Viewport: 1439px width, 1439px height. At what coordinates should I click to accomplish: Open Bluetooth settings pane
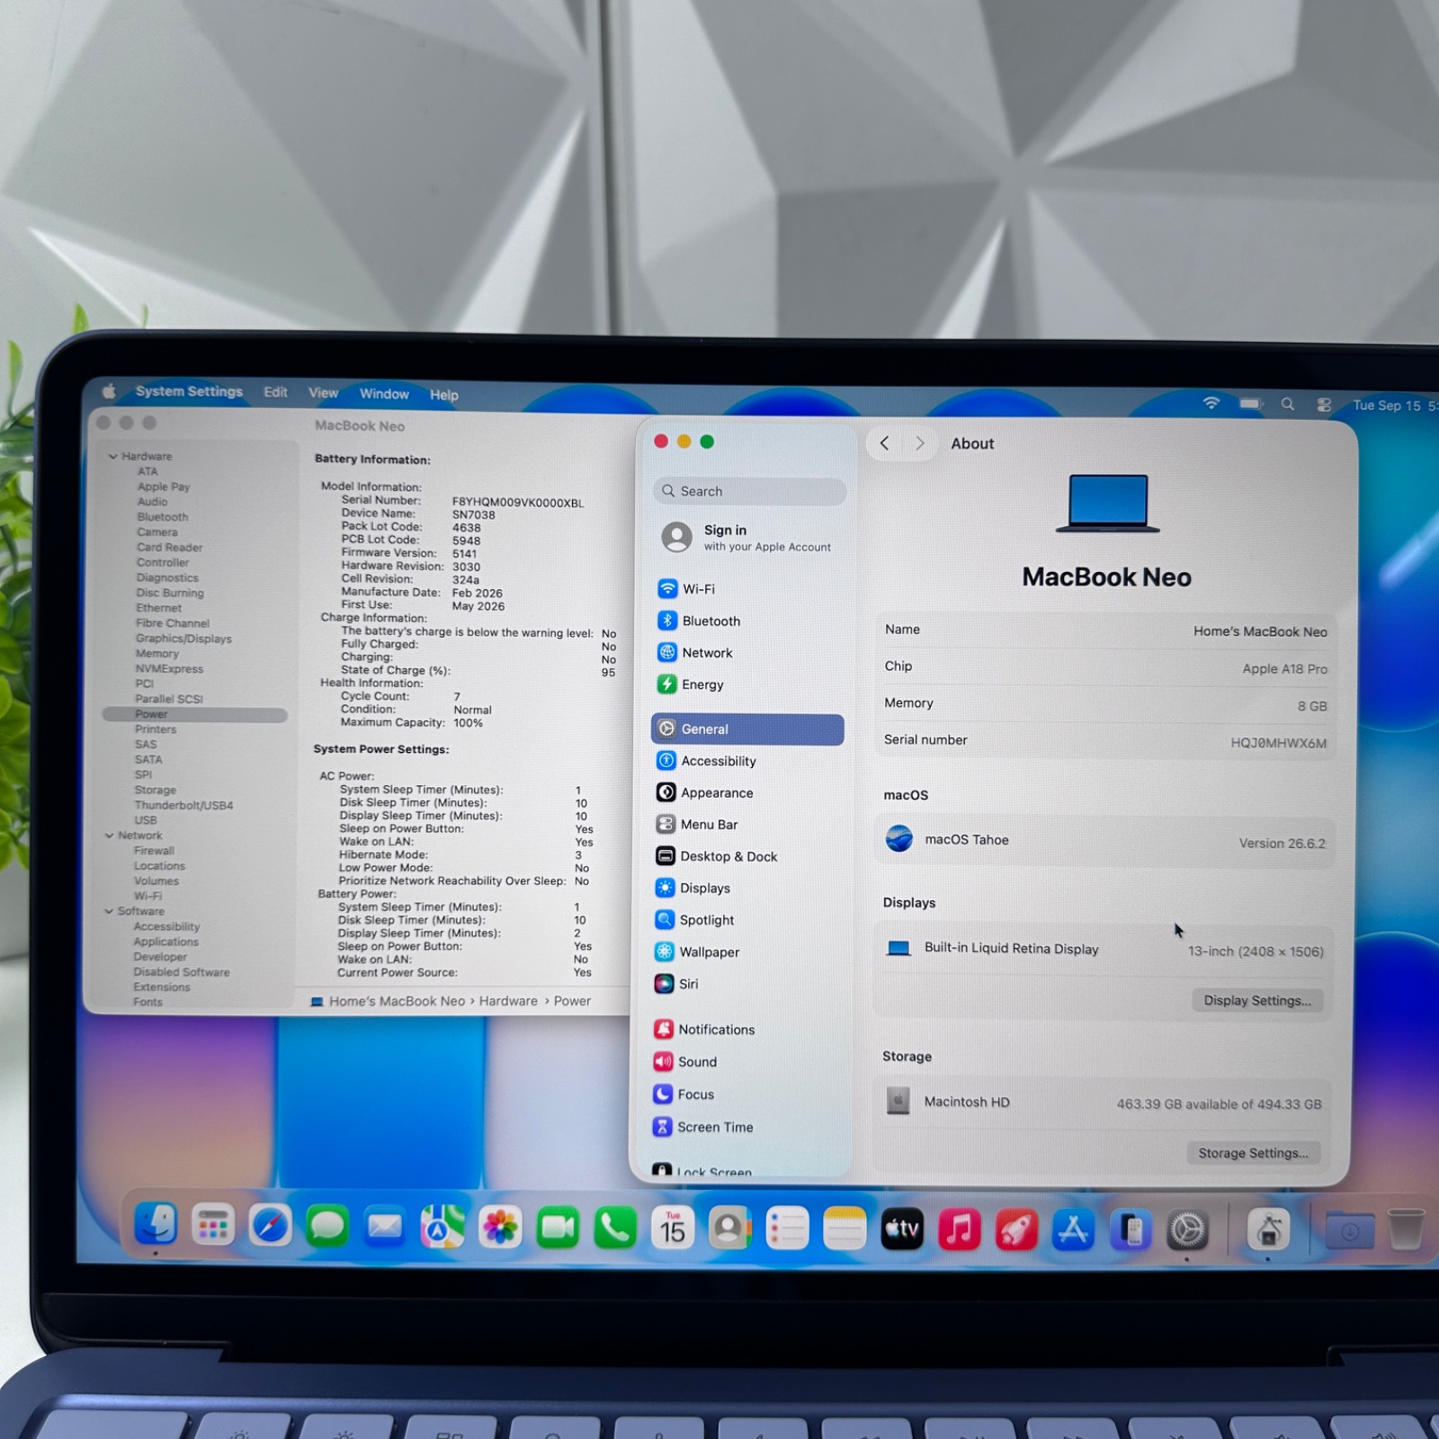[x=699, y=621]
